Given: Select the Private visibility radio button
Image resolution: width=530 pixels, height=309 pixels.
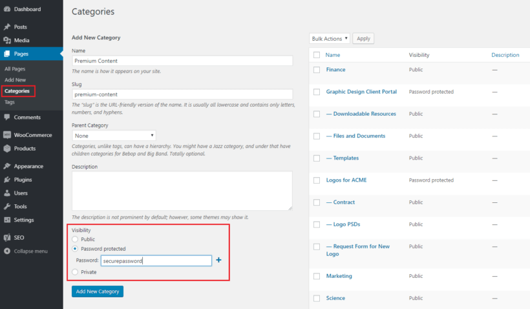Looking at the screenshot, I should [75, 272].
